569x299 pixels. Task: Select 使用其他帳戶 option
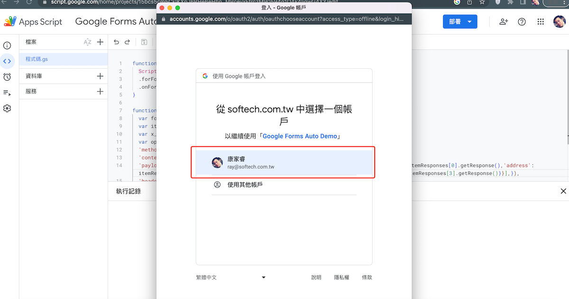pos(284,185)
